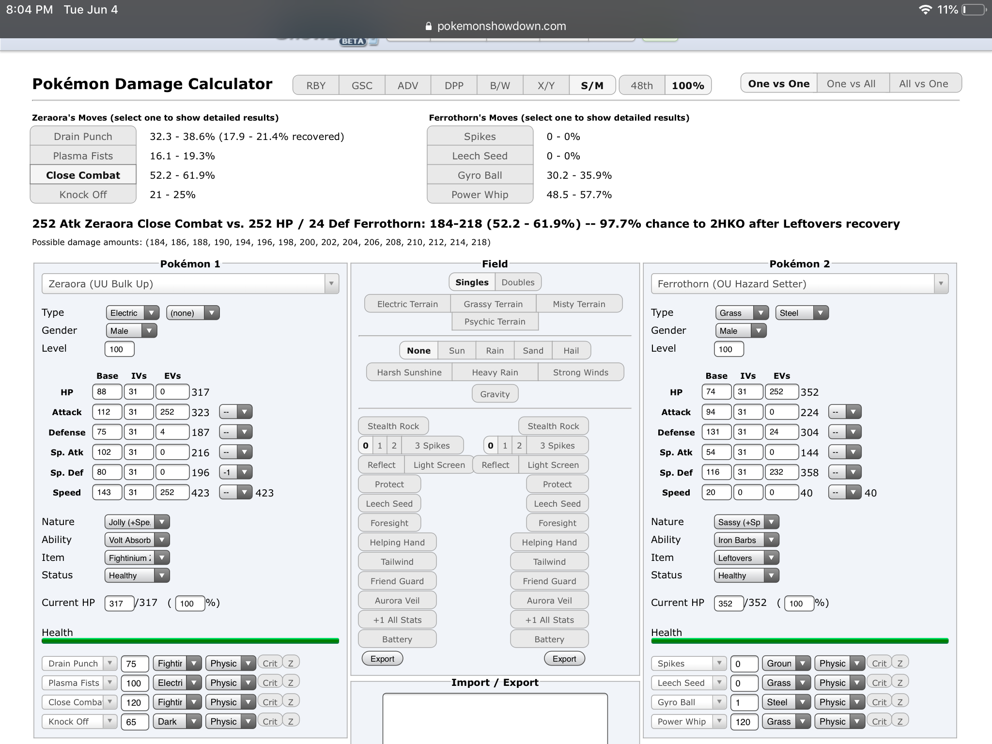Click the pokemonshowdown.com address bar
Screen dimensions: 992x744
(496, 26)
